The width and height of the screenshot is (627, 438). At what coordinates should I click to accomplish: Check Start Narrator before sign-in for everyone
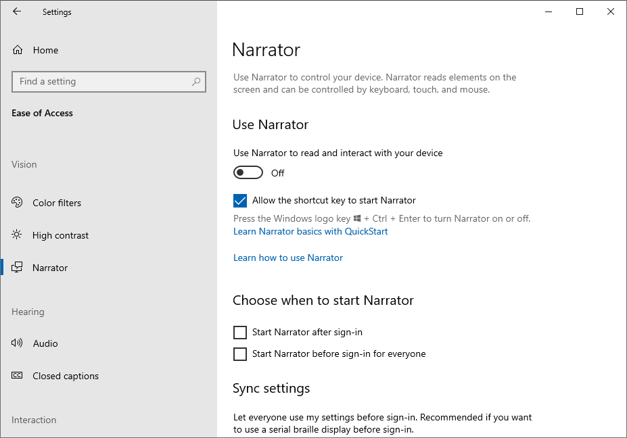pyautogui.click(x=240, y=354)
